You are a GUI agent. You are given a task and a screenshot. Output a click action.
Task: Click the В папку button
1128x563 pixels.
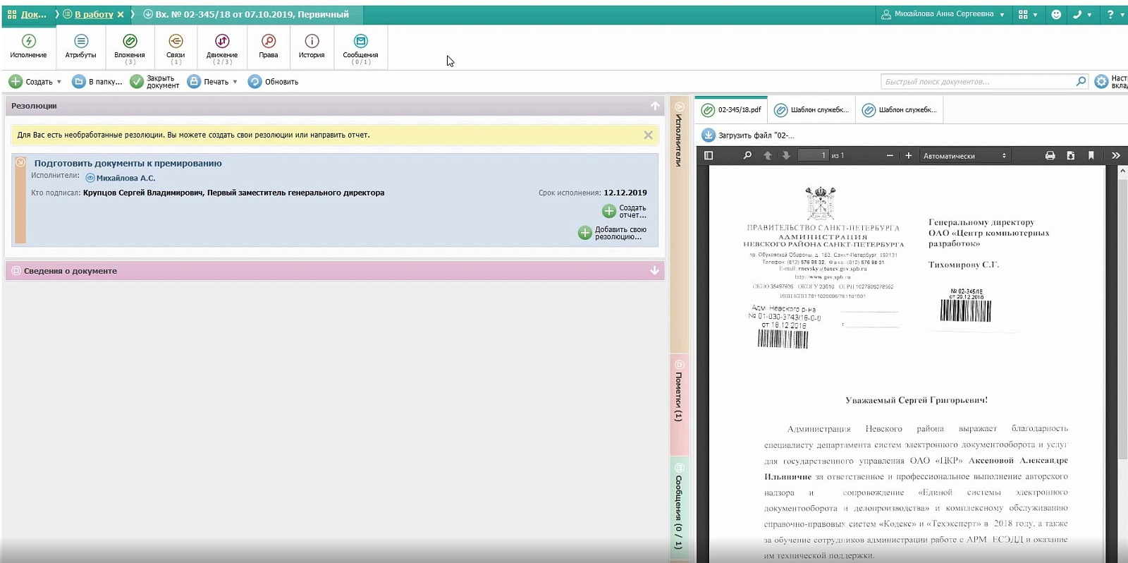click(x=97, y=82)
